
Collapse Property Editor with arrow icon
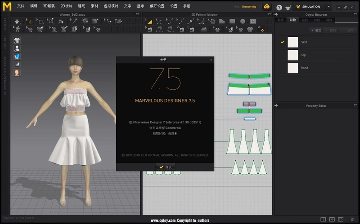point(276,105)
